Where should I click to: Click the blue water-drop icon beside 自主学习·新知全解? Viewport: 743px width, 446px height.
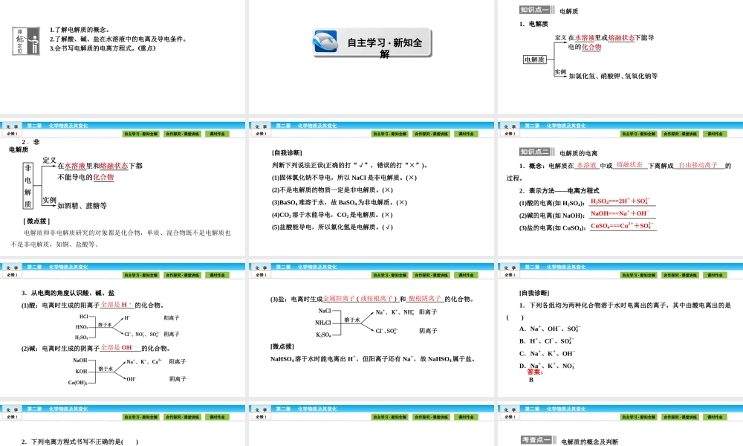325,42
